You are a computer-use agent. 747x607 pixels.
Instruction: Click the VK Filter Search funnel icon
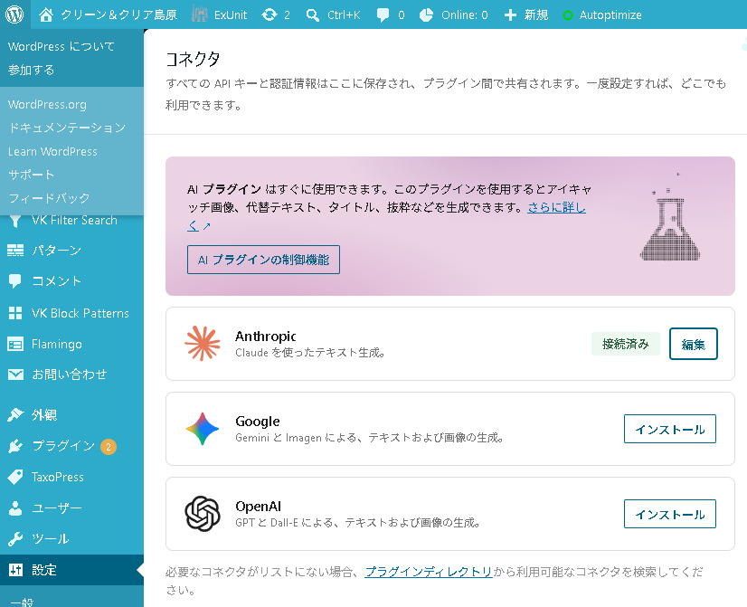pyautogui.click(x=15, y=221)
